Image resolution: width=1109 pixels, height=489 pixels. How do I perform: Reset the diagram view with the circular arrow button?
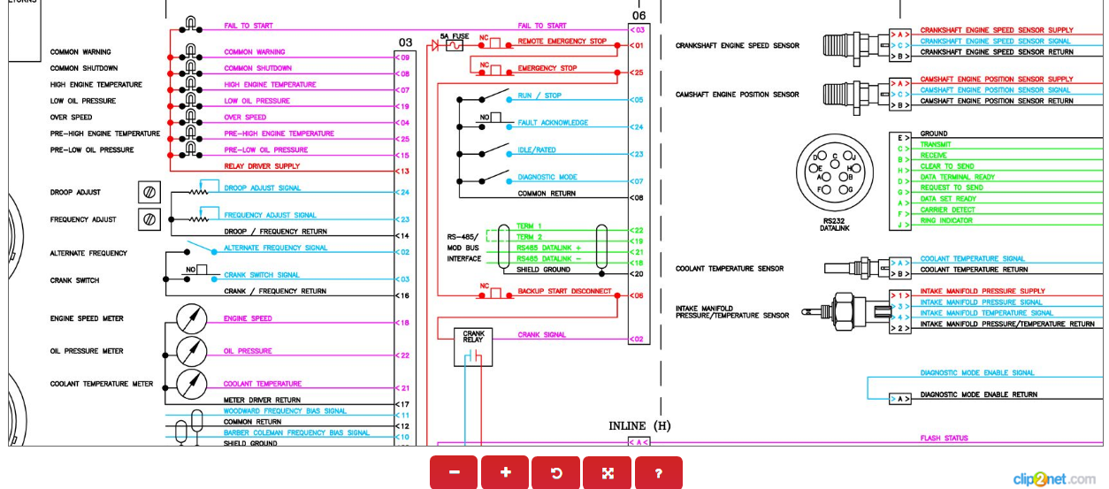[556, 472]
